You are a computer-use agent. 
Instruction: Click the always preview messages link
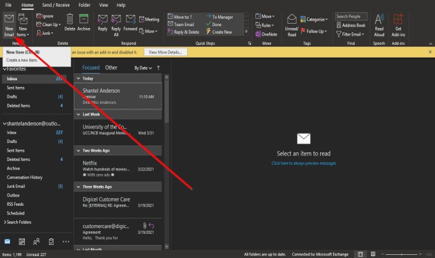303,163
